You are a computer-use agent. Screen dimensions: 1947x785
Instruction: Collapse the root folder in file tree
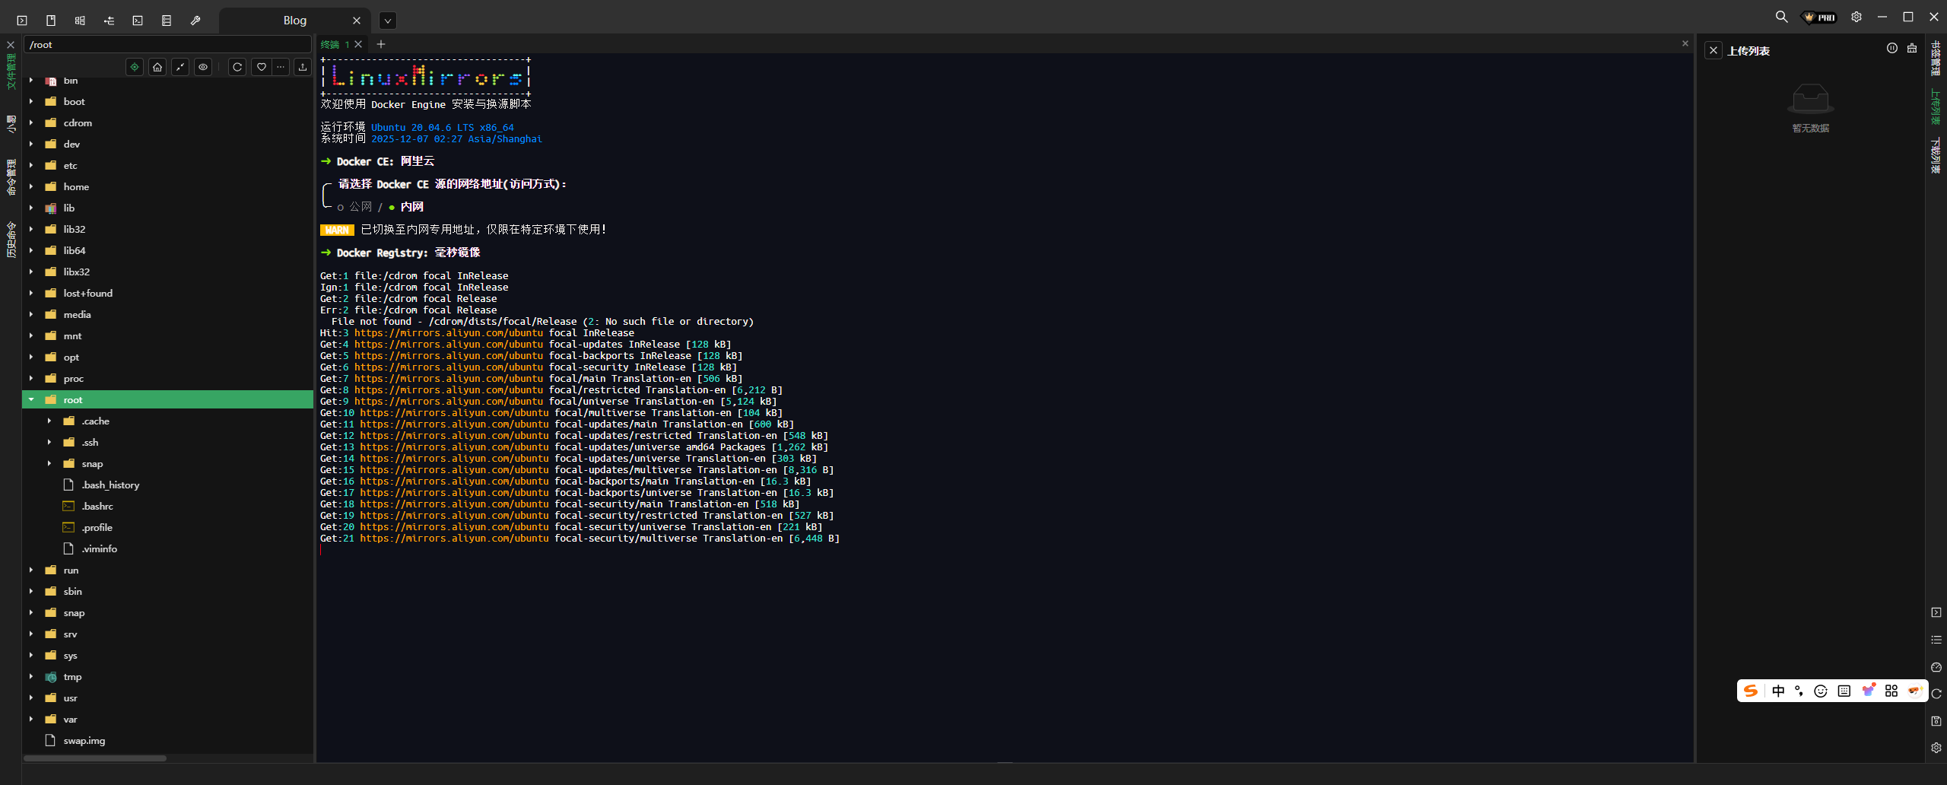click(x=31, y=399)
